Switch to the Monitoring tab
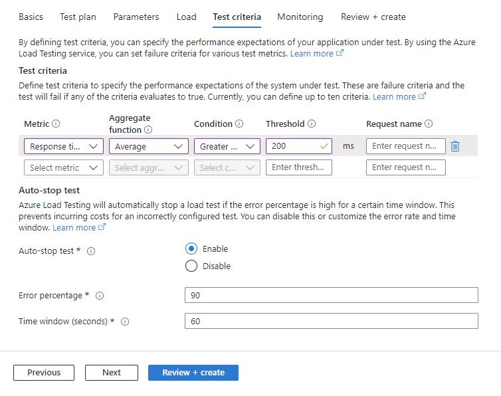The width and height of the screenshot is (501, 396). tap(300, 17)
